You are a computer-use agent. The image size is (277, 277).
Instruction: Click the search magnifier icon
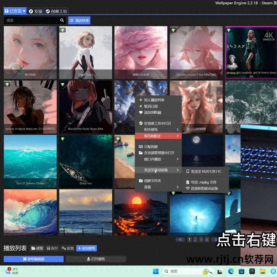[62, 20]
